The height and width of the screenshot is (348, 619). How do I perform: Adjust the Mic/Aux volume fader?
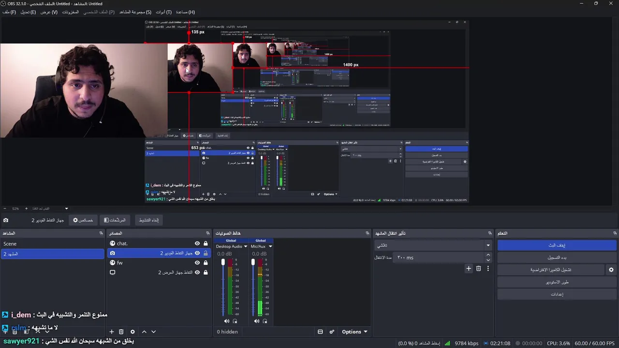click(253, 262)
